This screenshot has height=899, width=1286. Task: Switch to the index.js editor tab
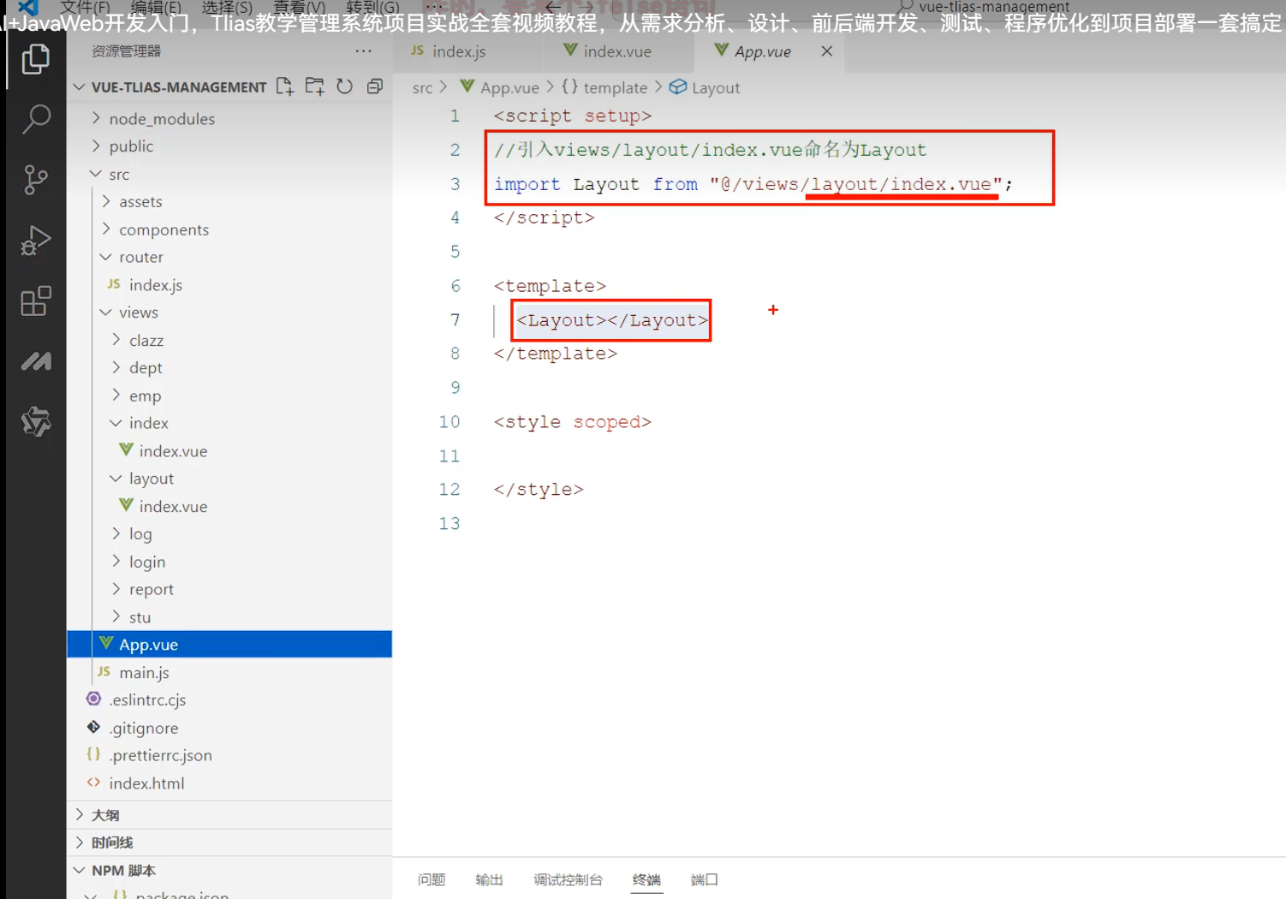[x=458, y=51]
